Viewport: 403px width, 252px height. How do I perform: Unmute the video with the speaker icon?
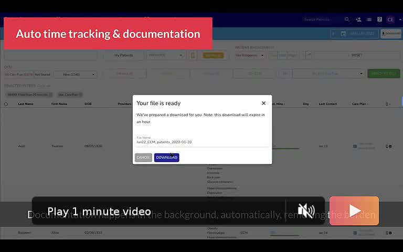pos(306,211)
